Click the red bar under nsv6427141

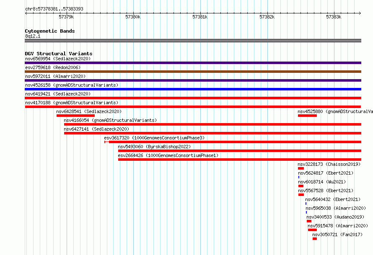tap(212, 133)
